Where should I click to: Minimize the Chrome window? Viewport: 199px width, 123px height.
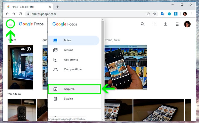point(172,5)
